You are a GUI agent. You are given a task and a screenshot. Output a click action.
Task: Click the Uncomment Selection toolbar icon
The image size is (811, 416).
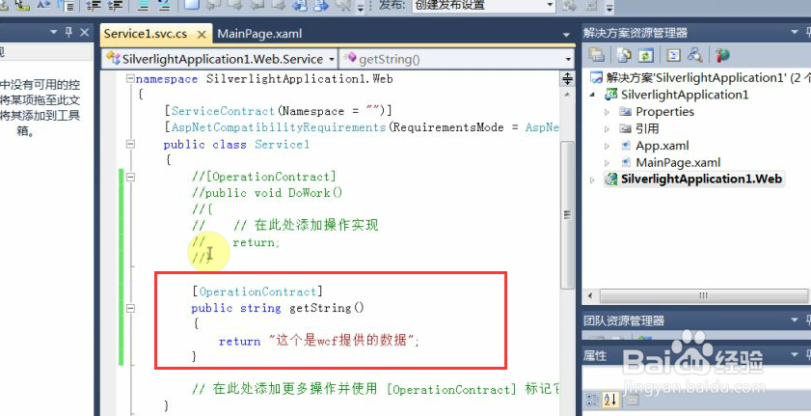click(164, 6)
